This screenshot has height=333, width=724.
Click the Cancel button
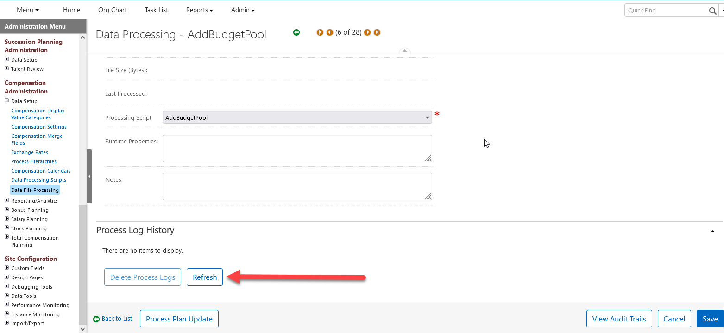[674, 319]
